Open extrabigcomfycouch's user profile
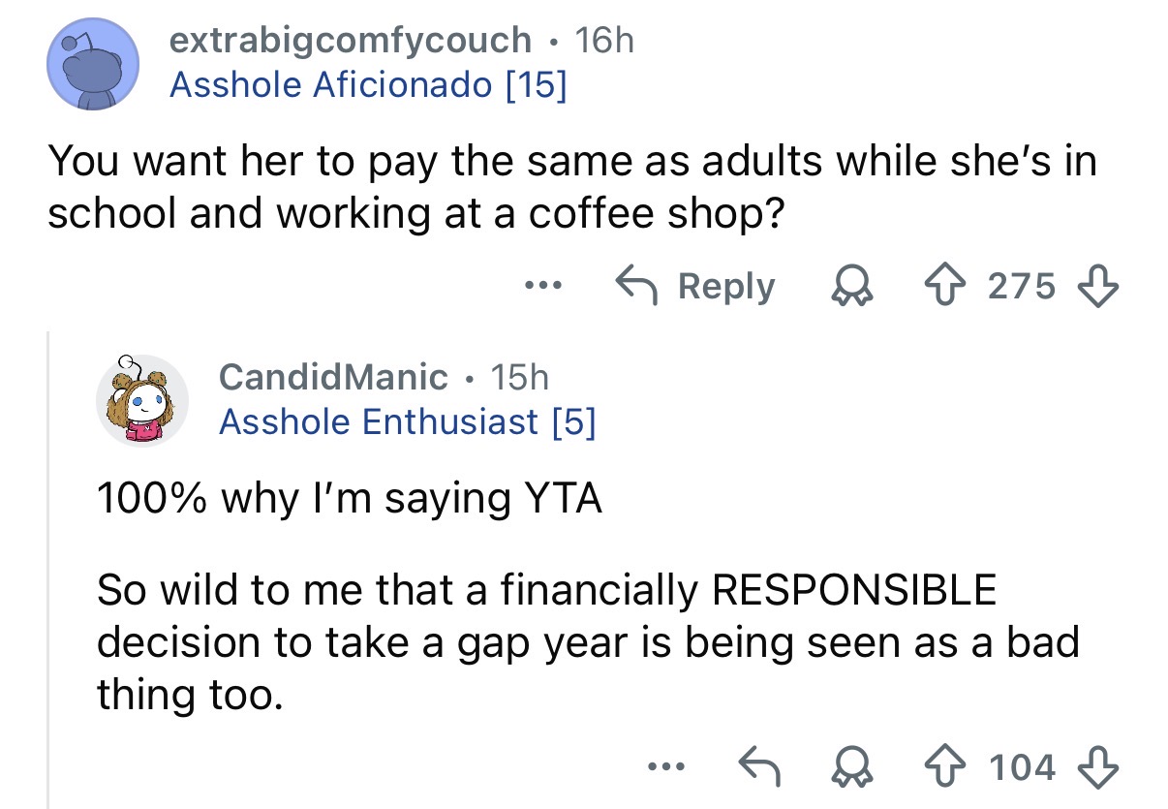The image size is (1168, 809). click(x=350, y=40)
